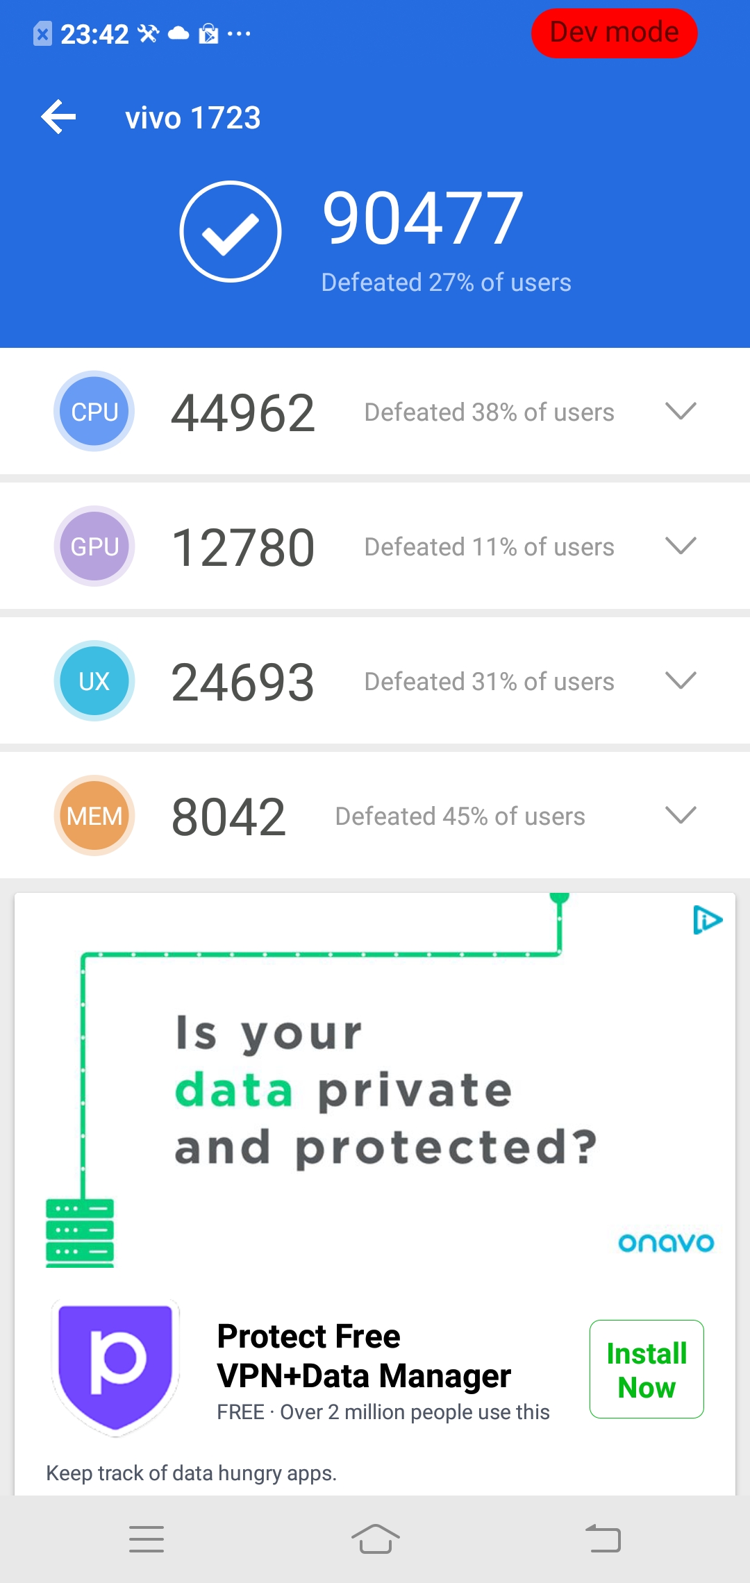
Task: Tap the back arrow icon
Action: coord(59,117)
